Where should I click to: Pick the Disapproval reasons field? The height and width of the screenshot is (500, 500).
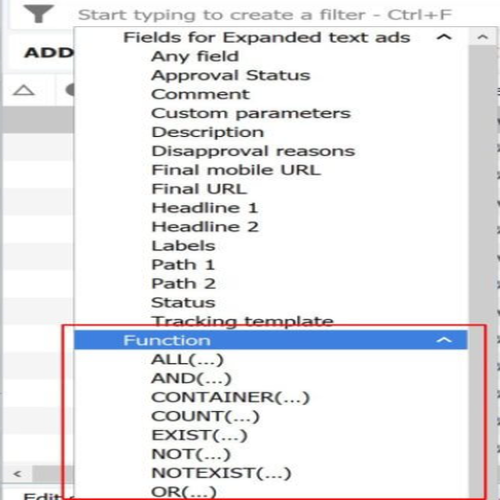(253, 151)
